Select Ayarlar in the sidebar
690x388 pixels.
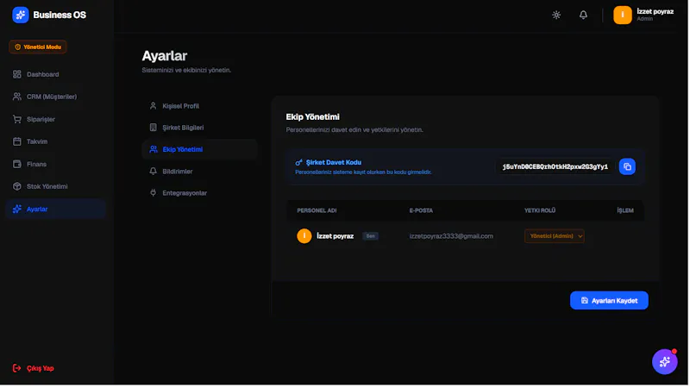[55, 210]
